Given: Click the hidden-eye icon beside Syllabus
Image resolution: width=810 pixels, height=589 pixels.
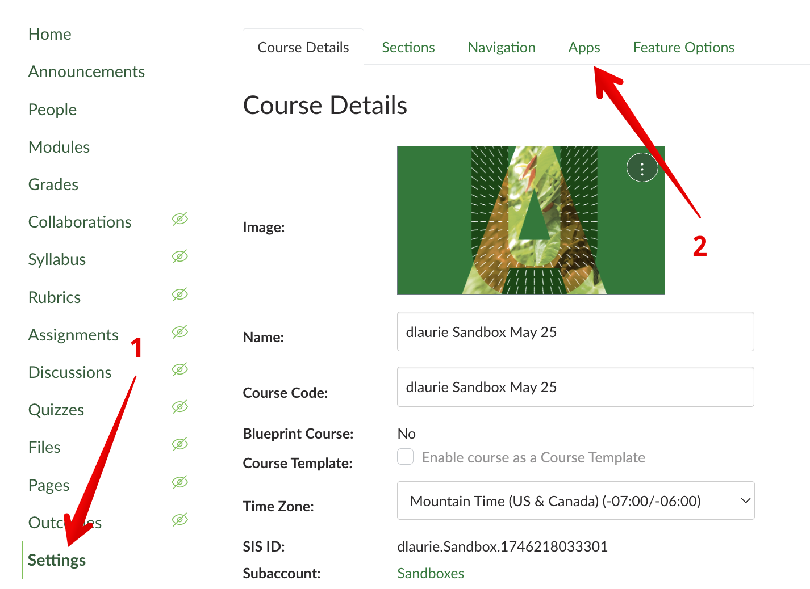Looking at the screenshot, I should (179, 256).
